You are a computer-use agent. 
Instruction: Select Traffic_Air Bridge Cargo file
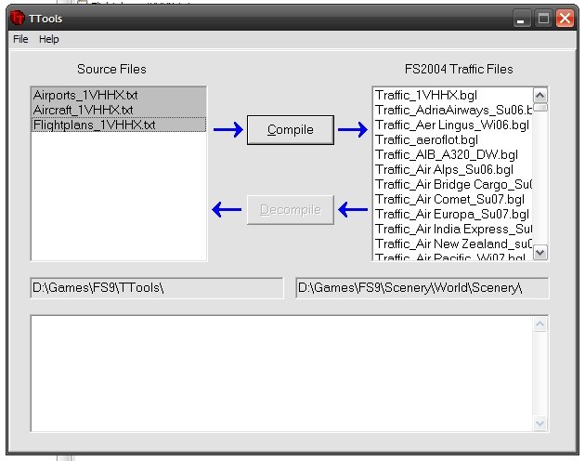(x=453, y=185)
